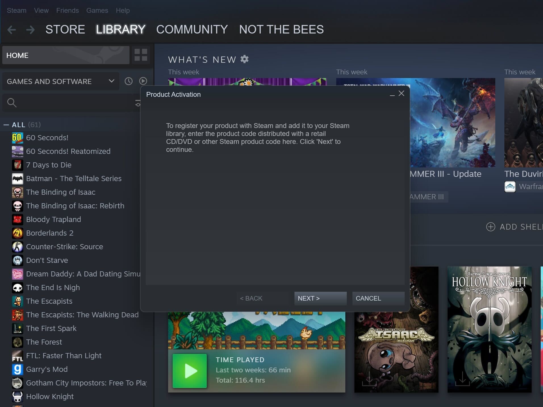The height and width of the screenshot is (407, 543).
Task: Click ADD SHELF text link
Action: pyautogui.click(x=521, y=227)
